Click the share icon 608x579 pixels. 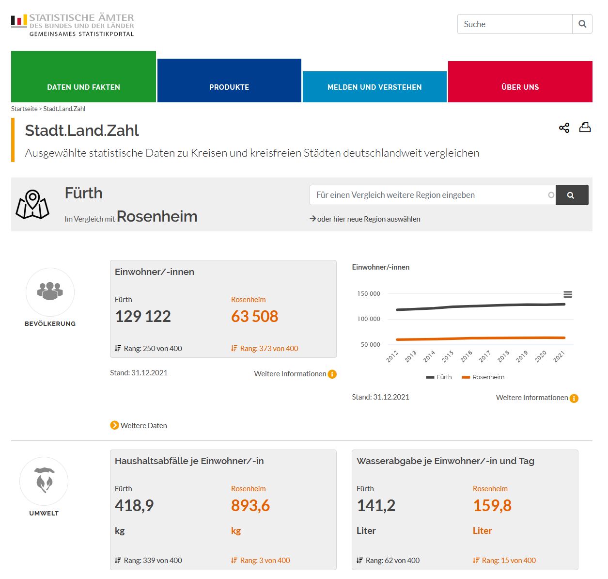pos(564,128)
